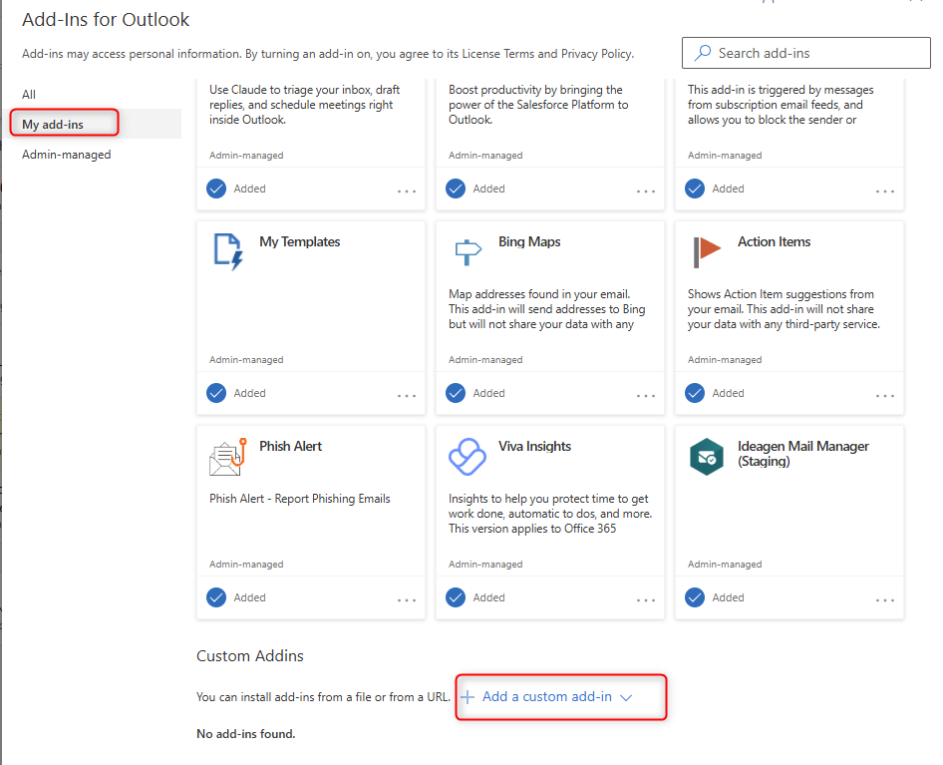
Task: Focus the Search add-ins field
Action: (x=805, y=53)
